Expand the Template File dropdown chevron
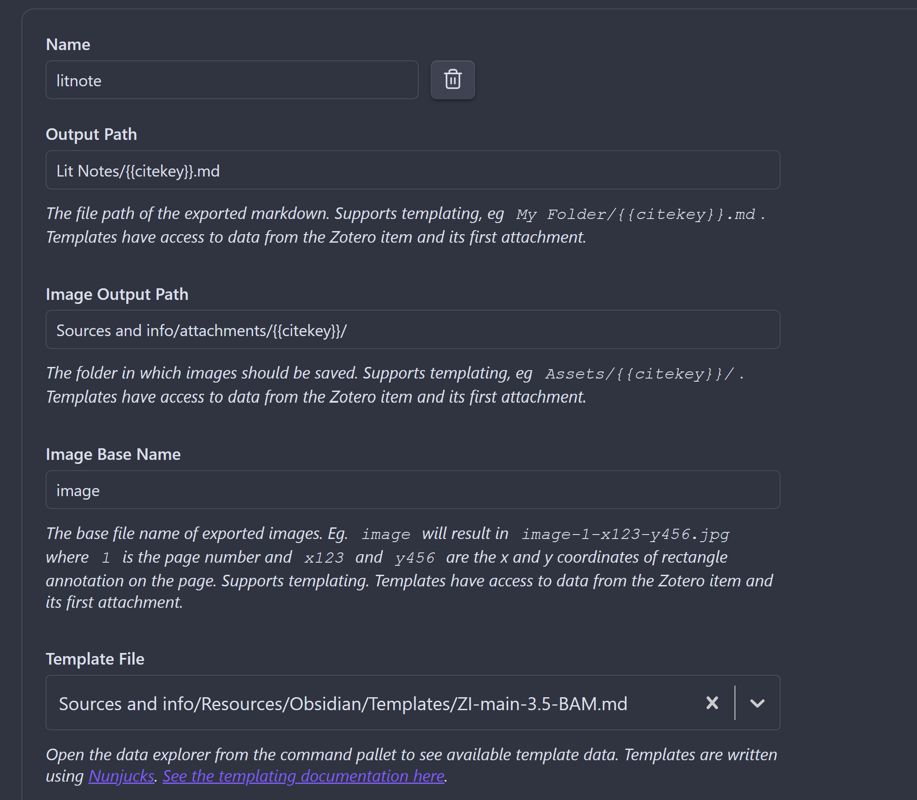917x800 pixels. (757, 703)
